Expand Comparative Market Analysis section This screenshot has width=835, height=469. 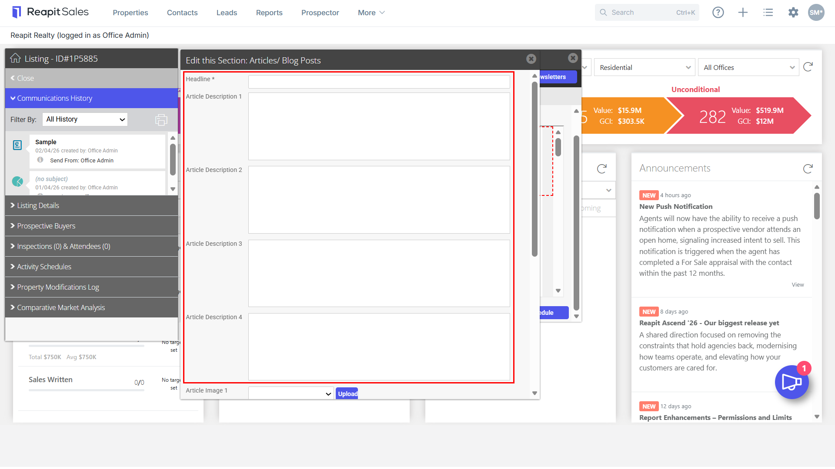coord(92,307)
